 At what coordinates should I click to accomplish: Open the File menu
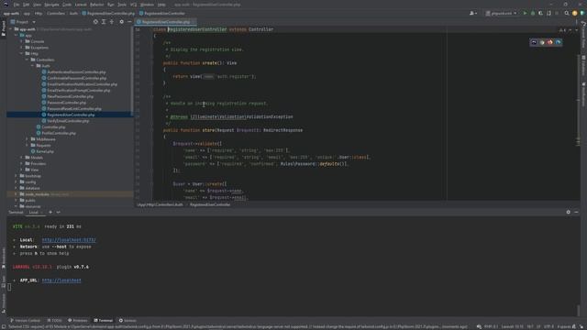coord(17,5)
